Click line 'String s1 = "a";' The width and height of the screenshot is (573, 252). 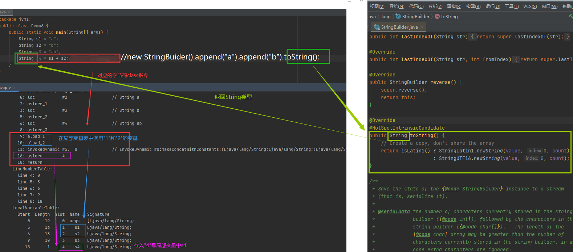[x=38, y=39]
